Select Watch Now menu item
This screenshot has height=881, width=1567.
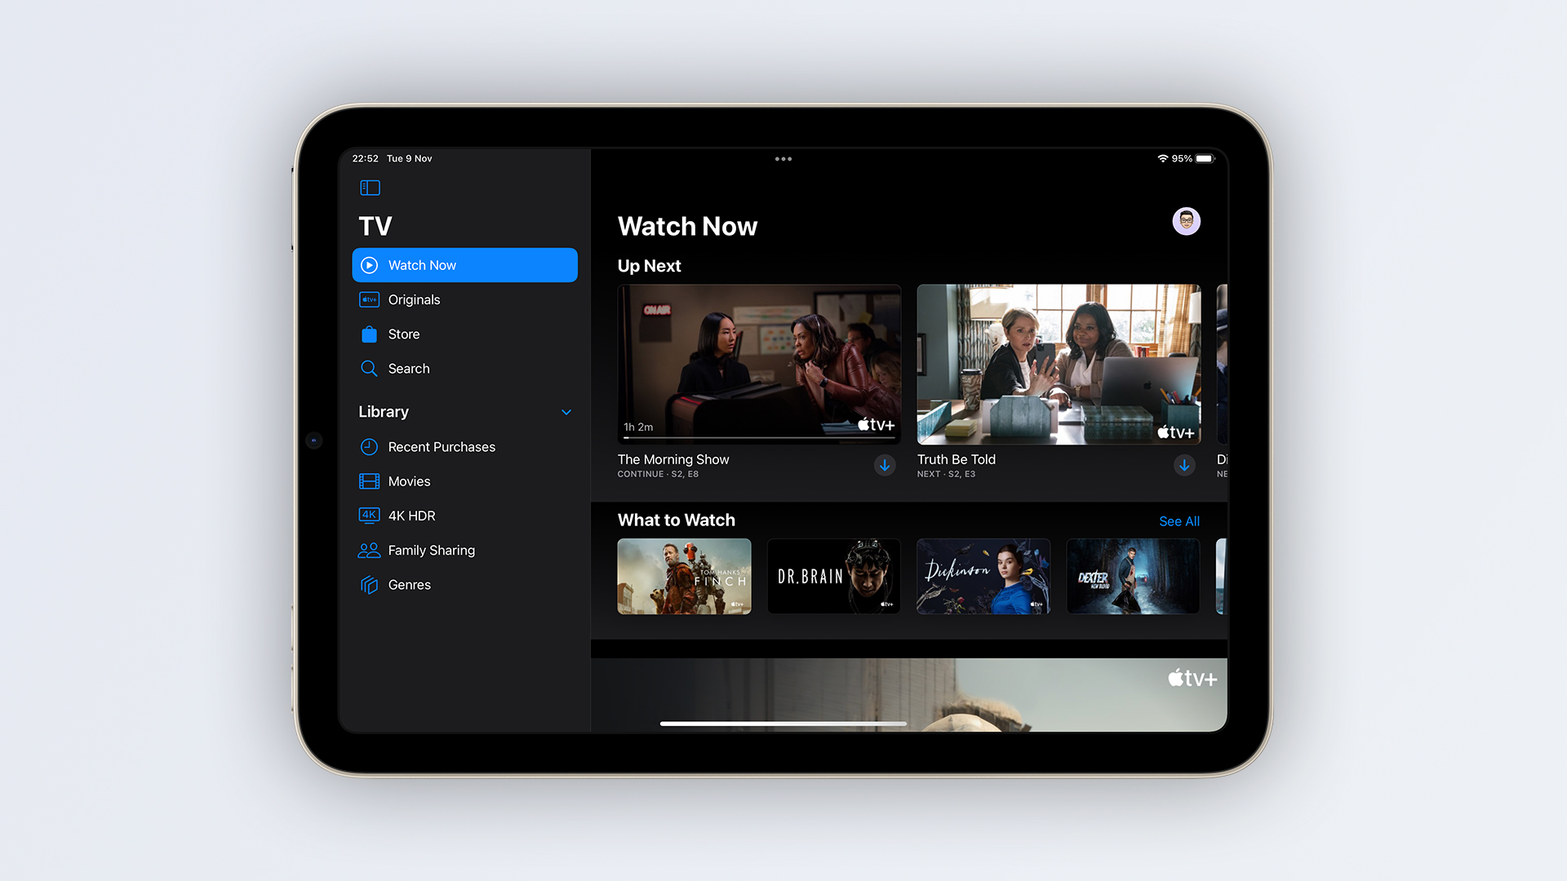[465, 264]
